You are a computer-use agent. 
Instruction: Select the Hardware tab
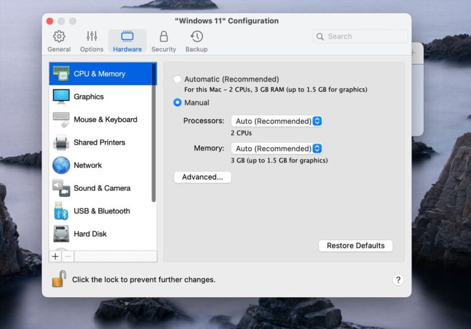pyautogui.click(x=128, y=41)
